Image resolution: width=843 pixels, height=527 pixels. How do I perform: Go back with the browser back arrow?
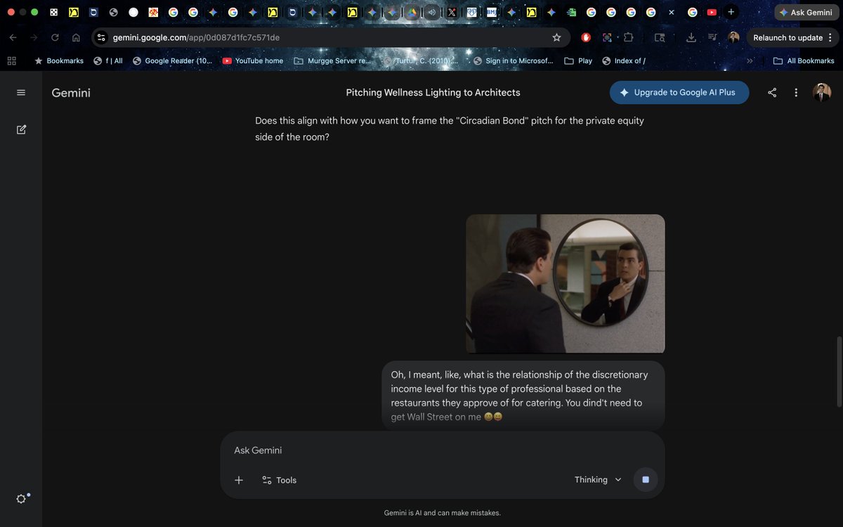(13, 37)
